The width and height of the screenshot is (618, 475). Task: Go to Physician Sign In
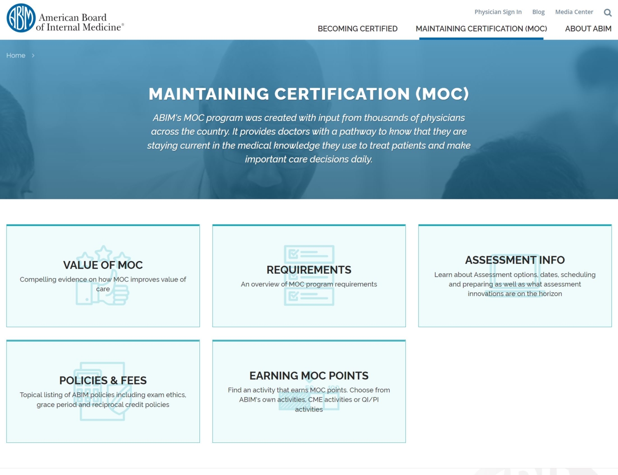(498, 12)
